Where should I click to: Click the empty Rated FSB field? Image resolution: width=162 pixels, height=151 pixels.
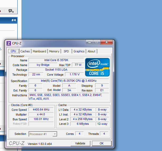coord(41,124)
